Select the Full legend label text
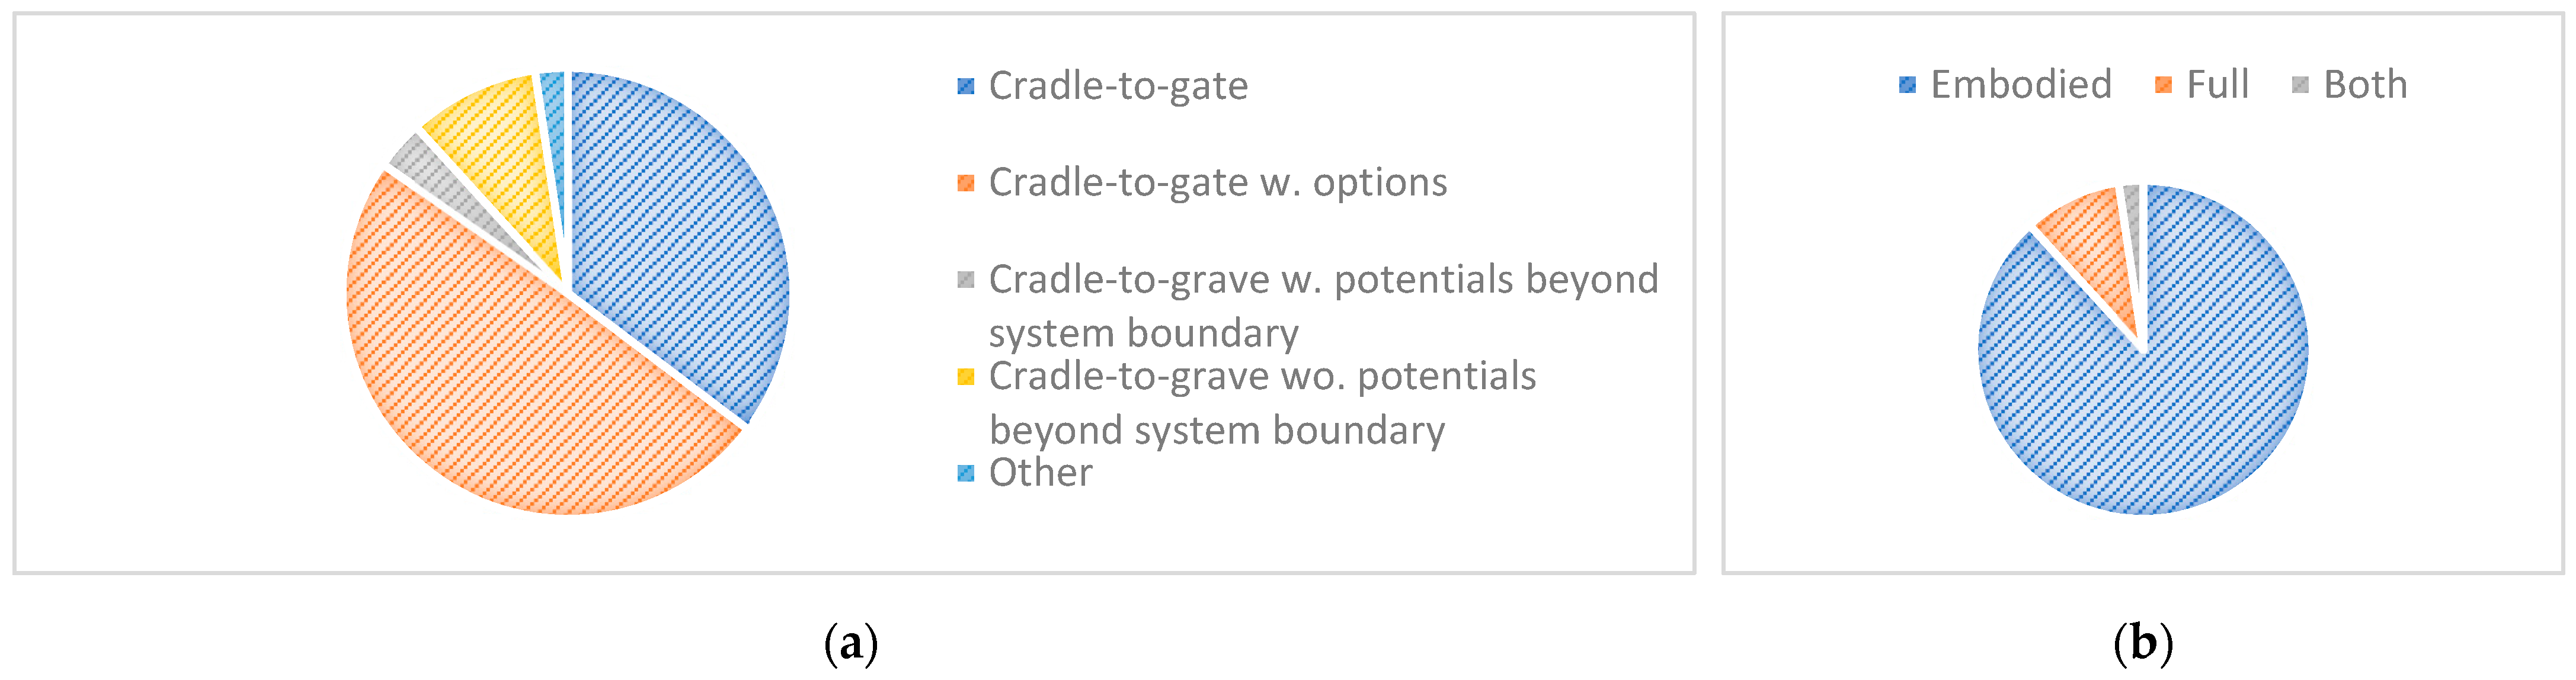Viewport: 2576px width, 680px height. tap(2217, 85)
